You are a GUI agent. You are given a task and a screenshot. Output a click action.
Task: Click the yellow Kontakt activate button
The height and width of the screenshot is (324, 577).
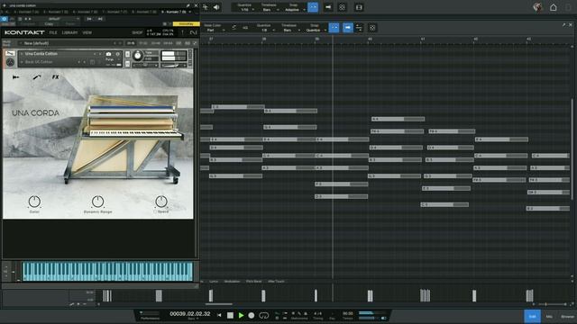[187, 24]
